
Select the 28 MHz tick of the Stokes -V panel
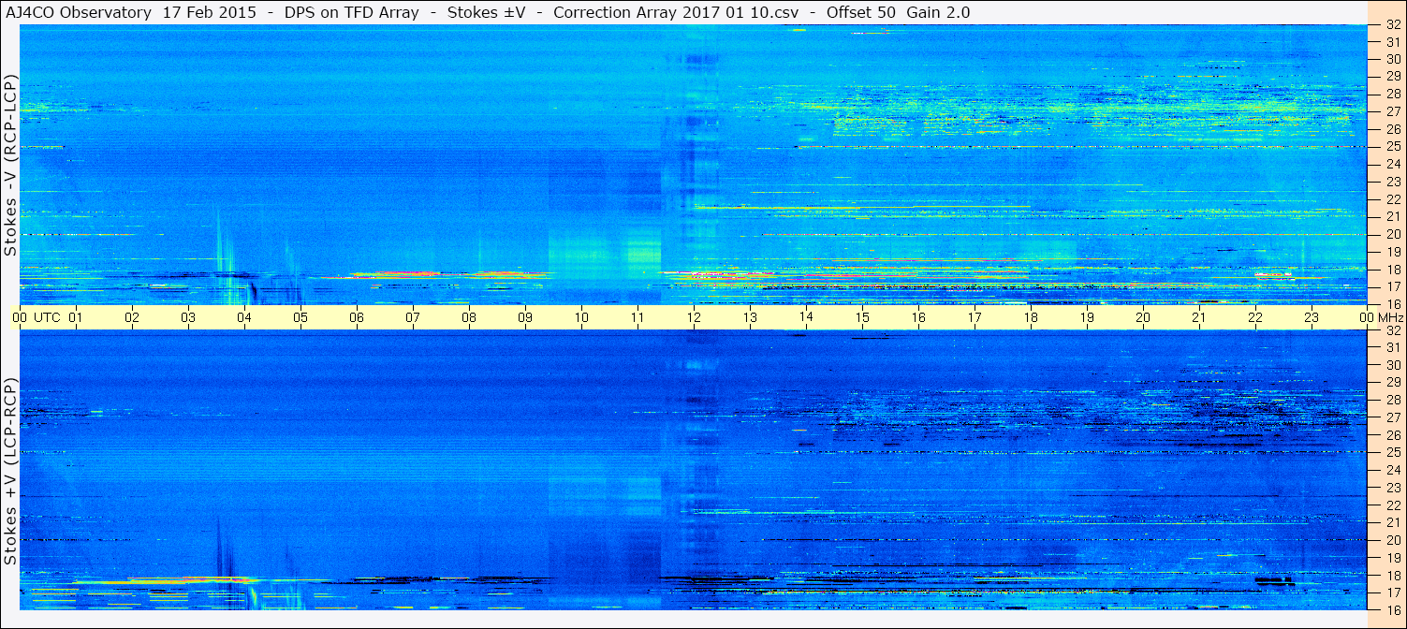(1392, 95)
